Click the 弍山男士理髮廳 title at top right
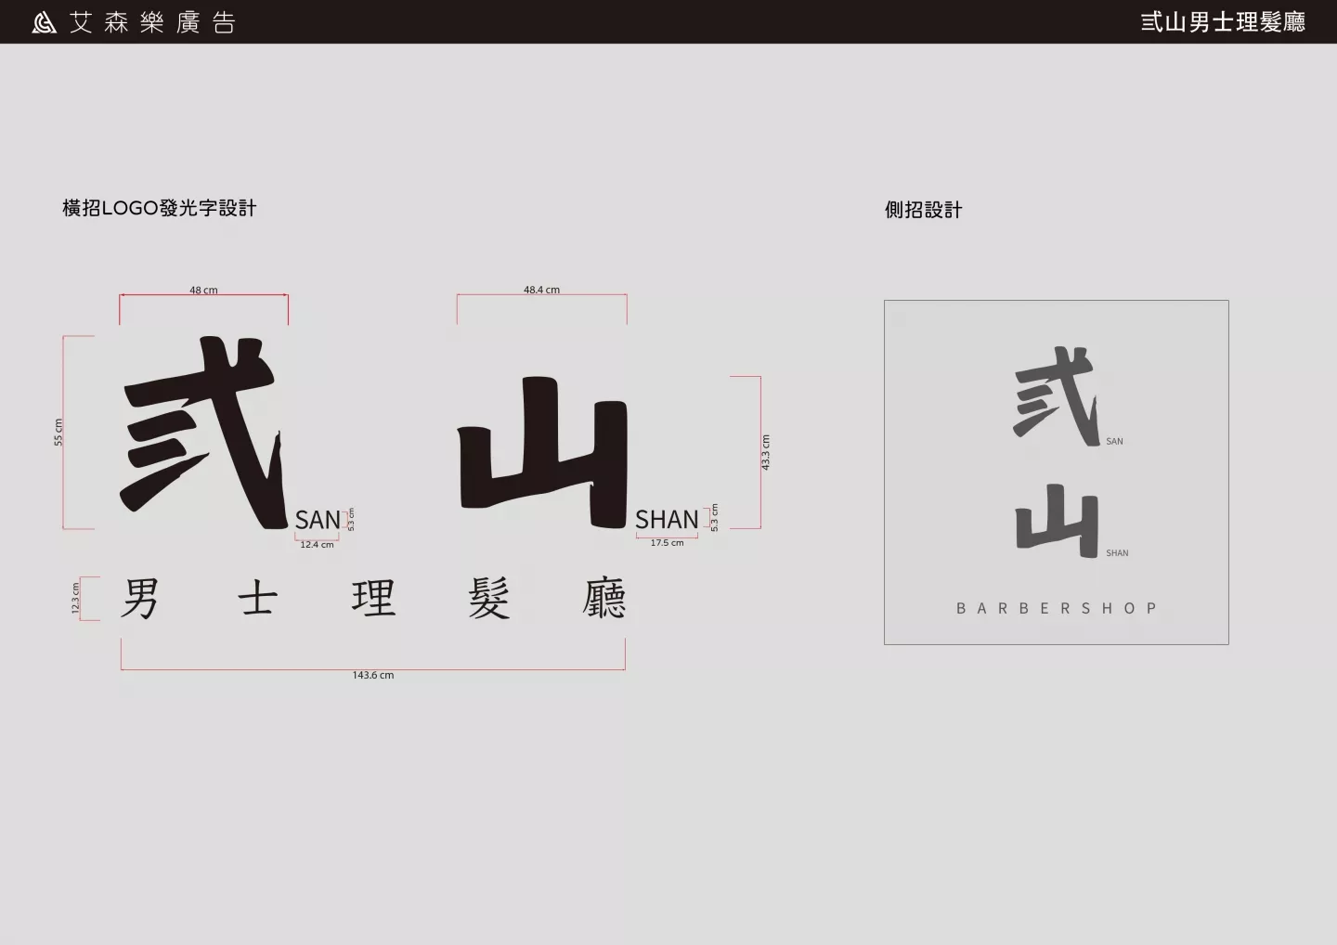Image resolution: width=1337 pixels, height=945 pixels. tap(1223, 22)
